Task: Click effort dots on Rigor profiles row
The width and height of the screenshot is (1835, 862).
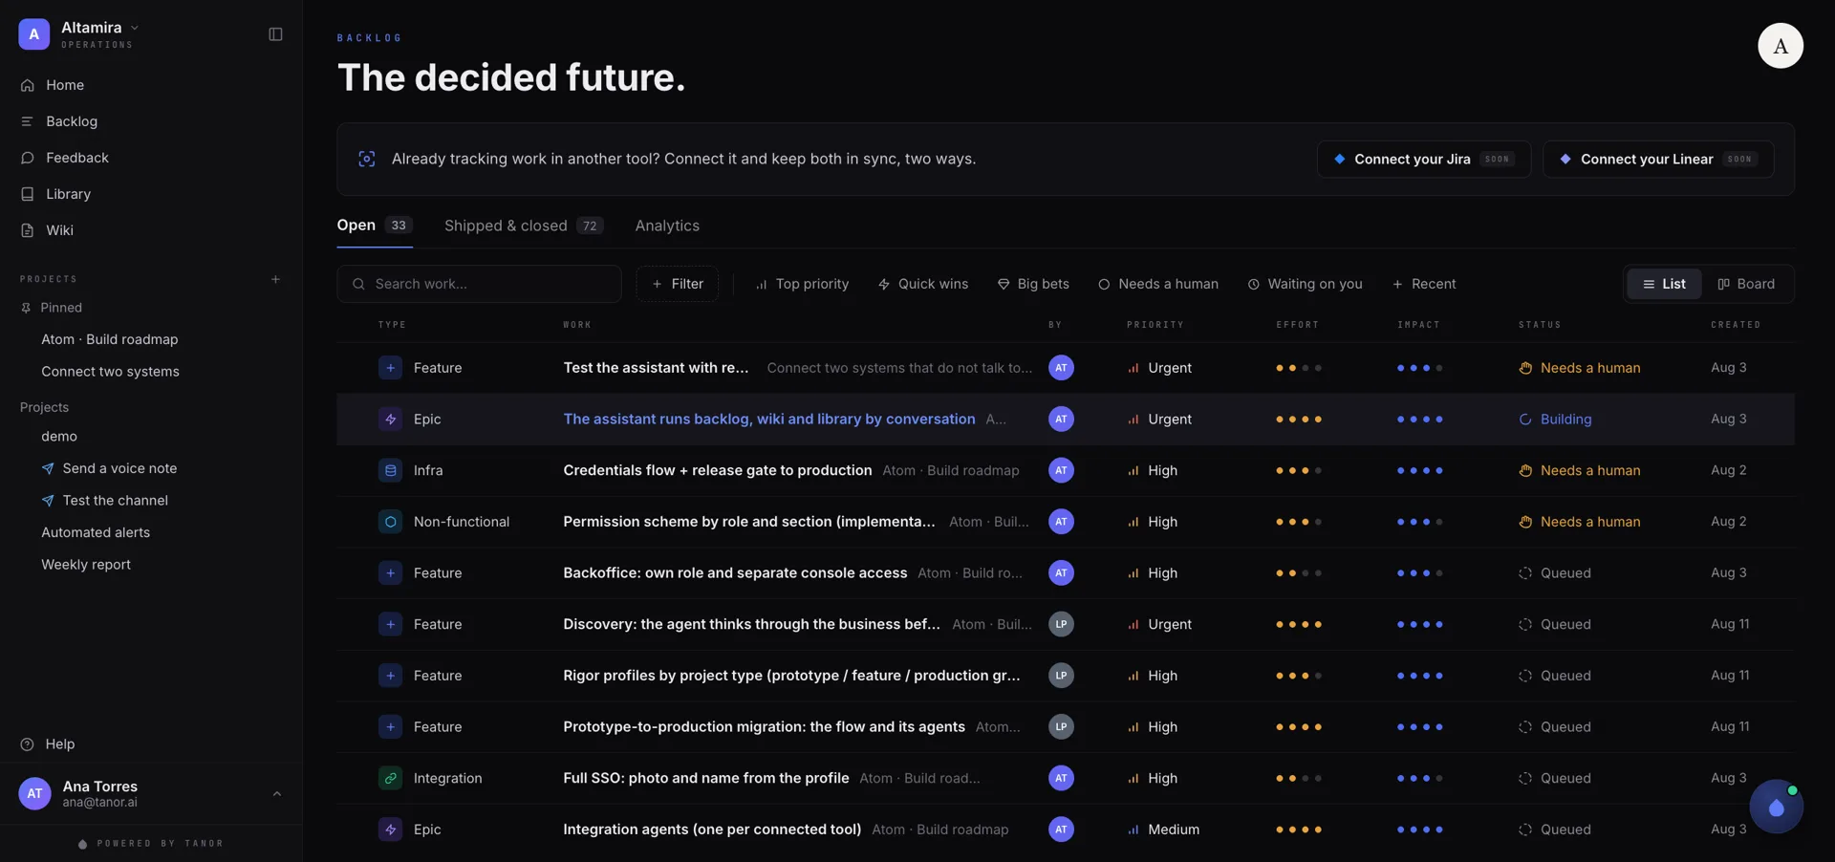Action: 1298,676
